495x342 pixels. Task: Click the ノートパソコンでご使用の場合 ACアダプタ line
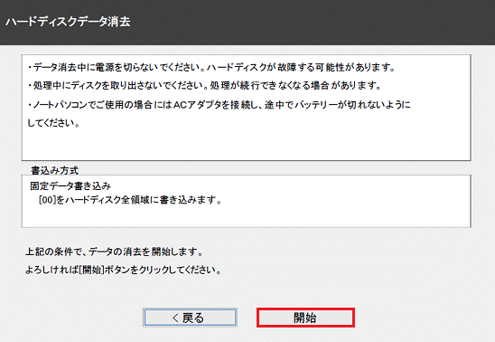pyautogui.click(x=219, y=105)
